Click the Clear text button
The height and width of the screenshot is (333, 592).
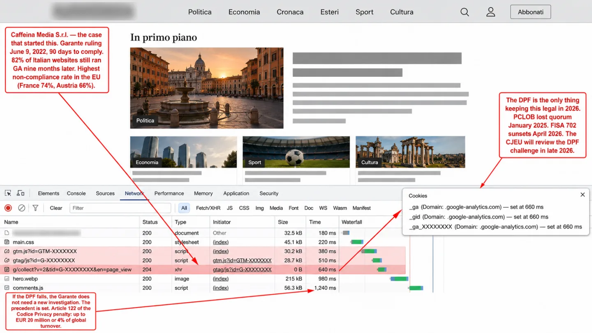56,208
